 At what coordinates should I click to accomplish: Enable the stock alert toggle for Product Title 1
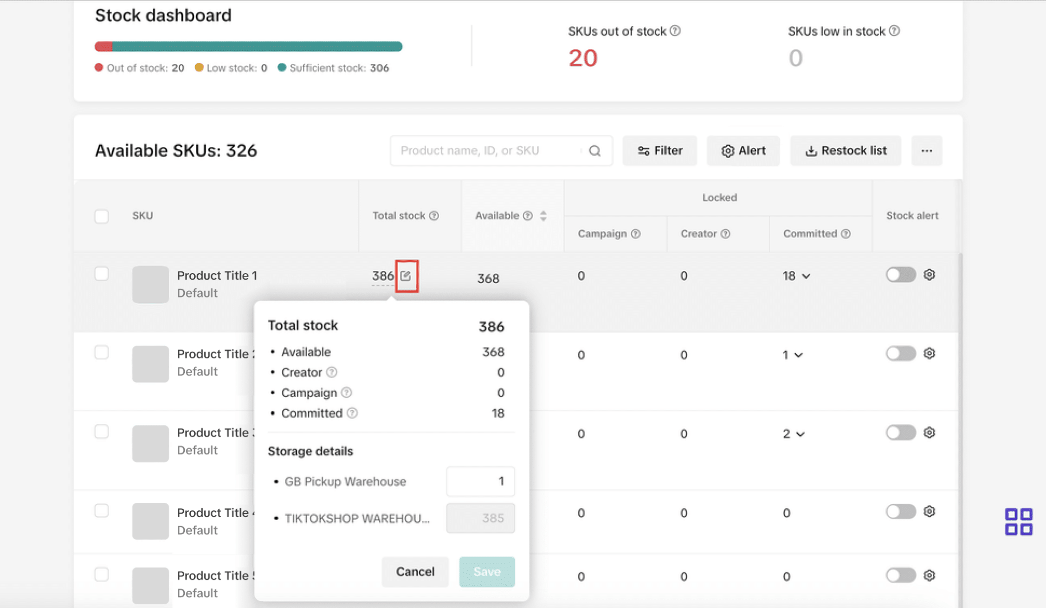(x=901, y=275)
